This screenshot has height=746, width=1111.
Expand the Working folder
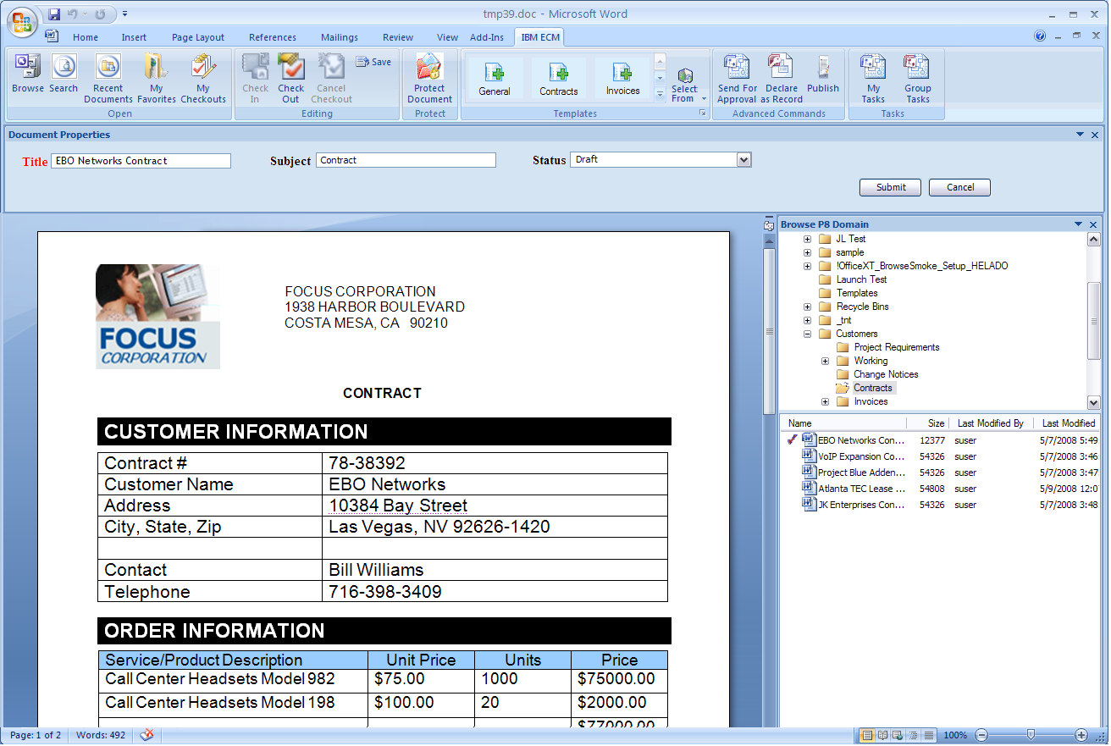[x=826, y=361]
